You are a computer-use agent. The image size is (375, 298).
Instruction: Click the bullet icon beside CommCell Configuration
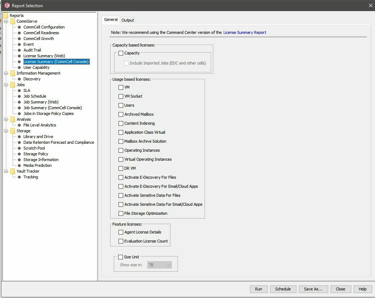(19, 27)
